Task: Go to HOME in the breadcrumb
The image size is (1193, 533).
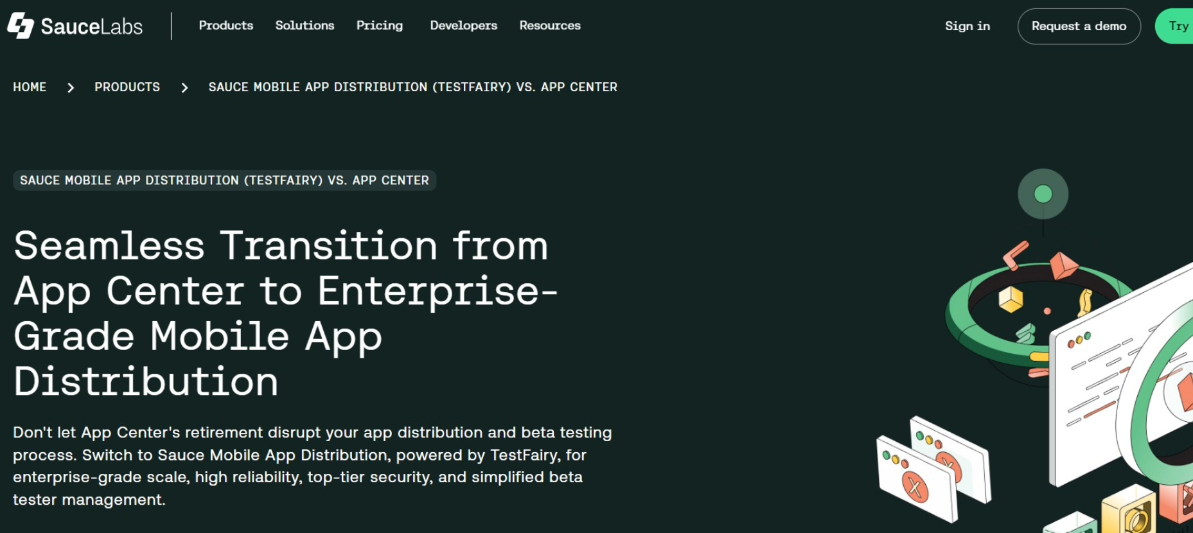Action: (30, 87)
